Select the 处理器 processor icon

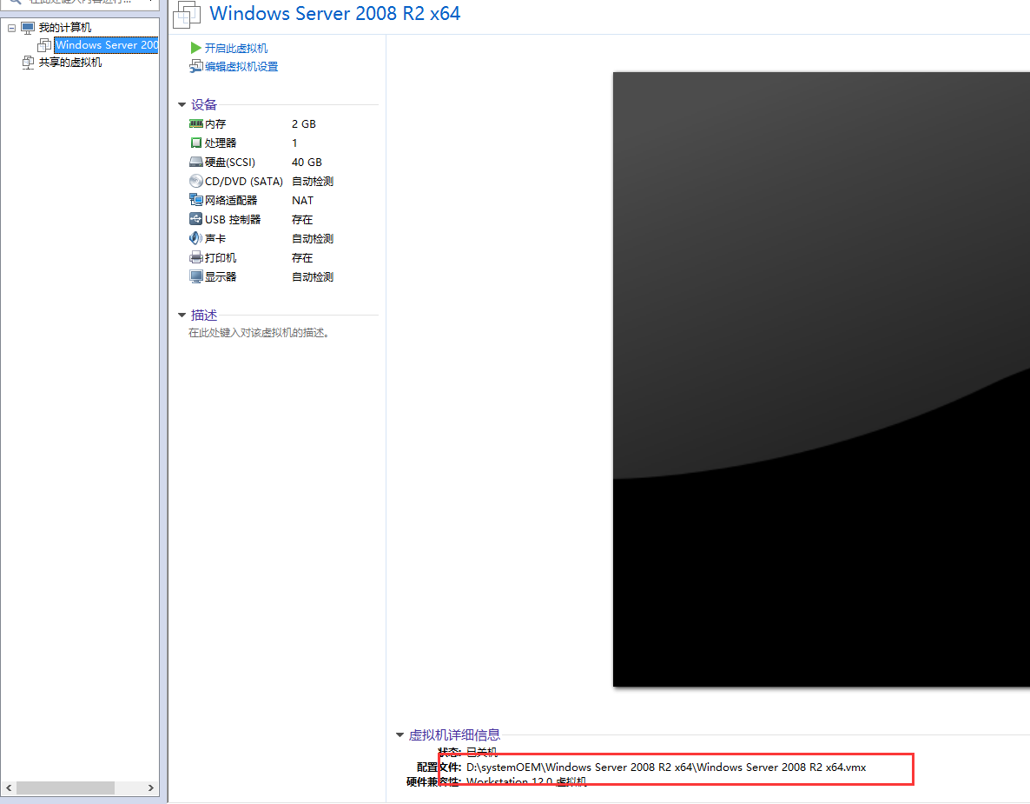coord(195,143)
